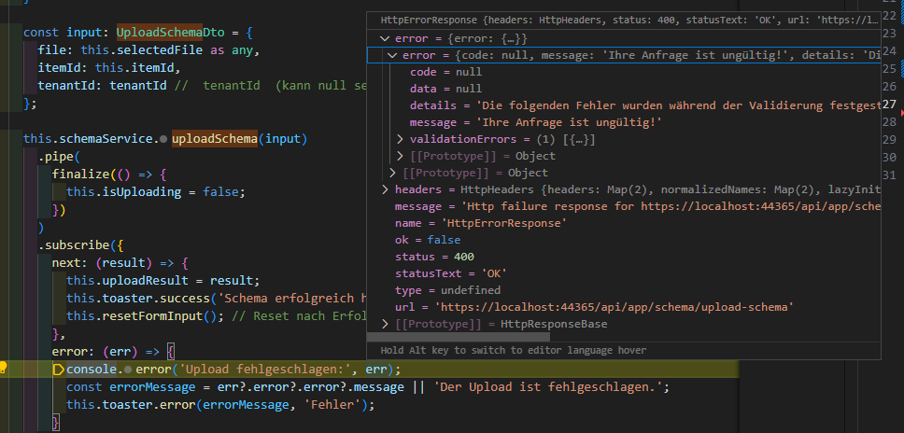The width and height of the screenshot is (904, 433).
Task: Collapse the top-level error object node
Action: tap(386, 39)
